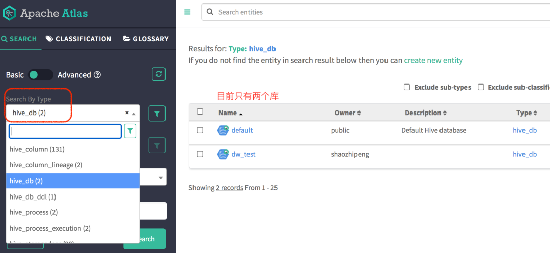
Task: Sort by the Description column
Action: [426, 113]
